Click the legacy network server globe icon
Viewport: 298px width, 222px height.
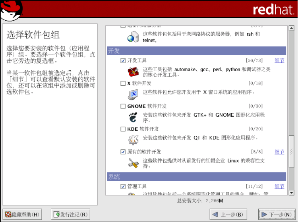tap(133, 37)
